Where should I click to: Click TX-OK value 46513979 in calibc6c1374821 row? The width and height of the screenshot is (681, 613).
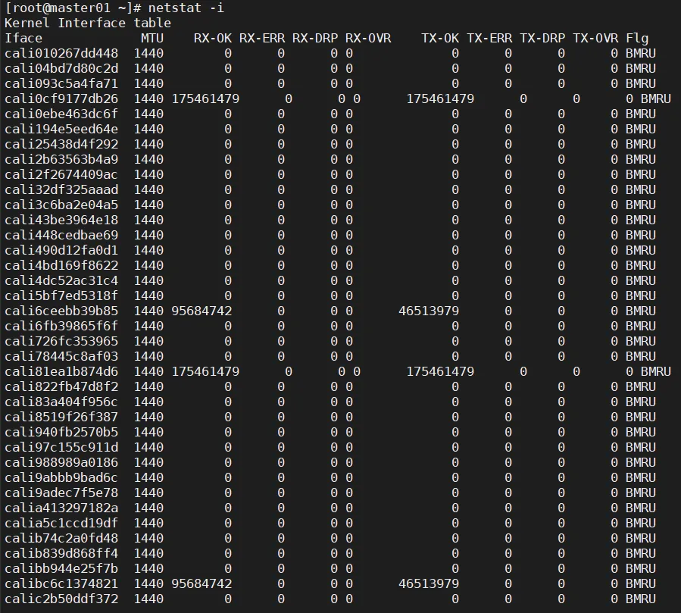429,584
